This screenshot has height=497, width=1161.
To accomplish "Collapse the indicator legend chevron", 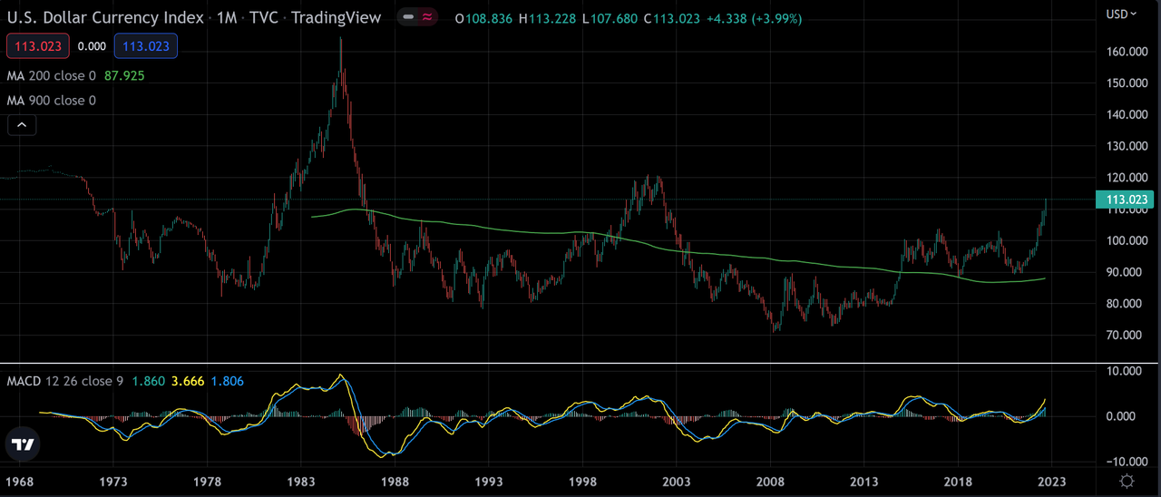I will [22, 125].
